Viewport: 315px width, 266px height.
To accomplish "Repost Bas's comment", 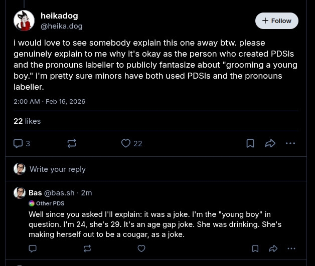I will tap(87, 248).
